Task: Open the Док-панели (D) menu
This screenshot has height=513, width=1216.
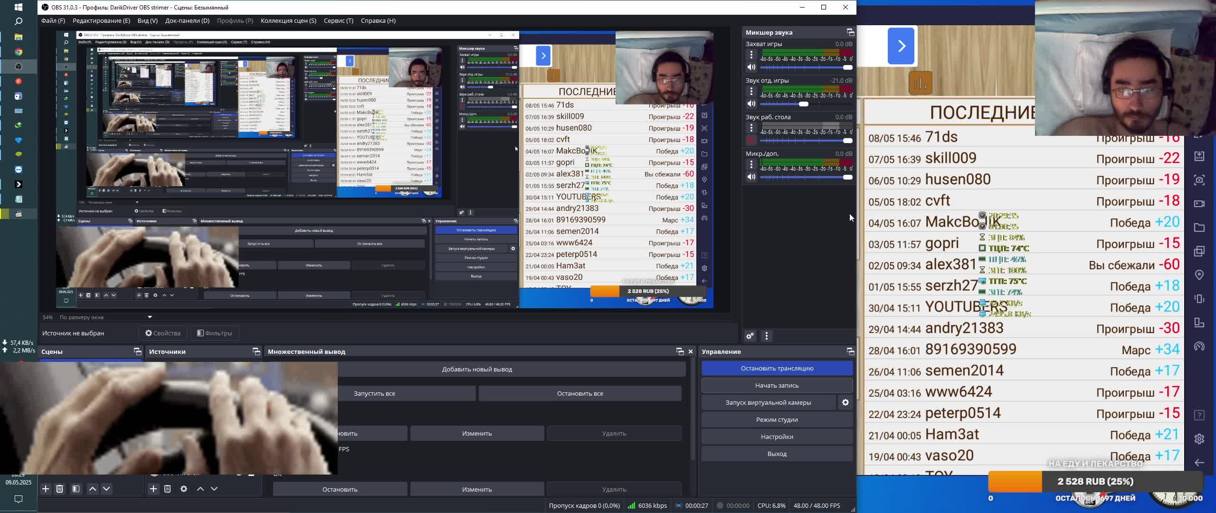Action: point(187,20)
